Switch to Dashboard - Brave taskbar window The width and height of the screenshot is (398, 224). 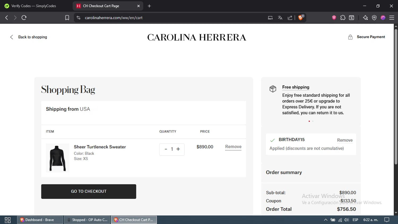[40, 220]
